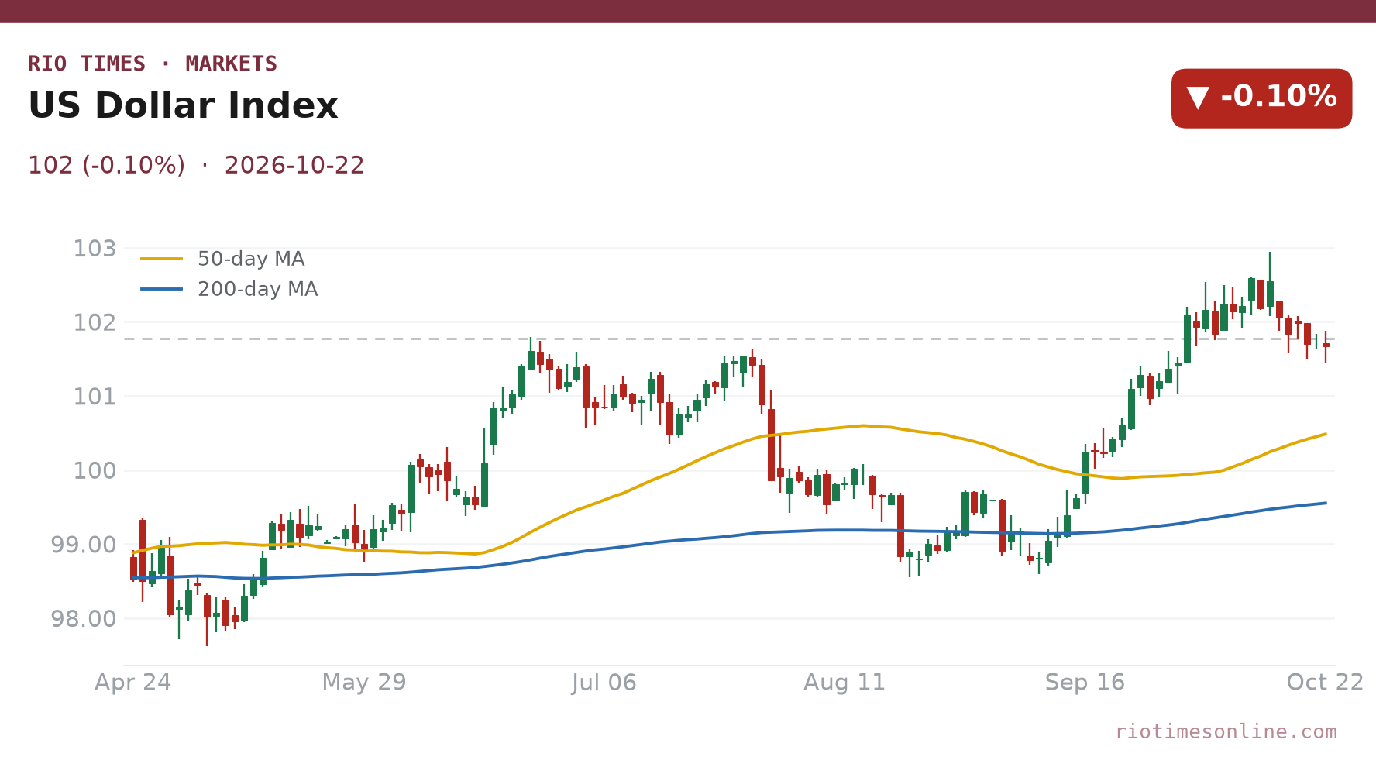Click the 102 (-0.10%) value text

[x=106, y=165]
